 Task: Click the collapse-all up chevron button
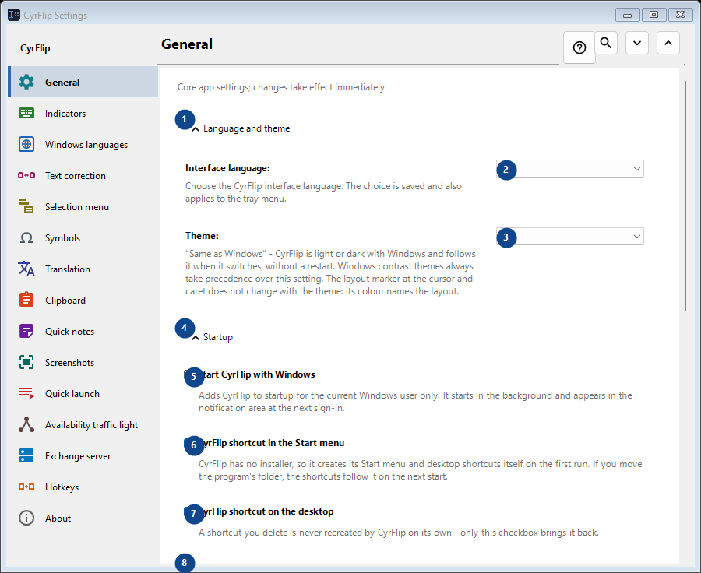click(x=668, y=43)
